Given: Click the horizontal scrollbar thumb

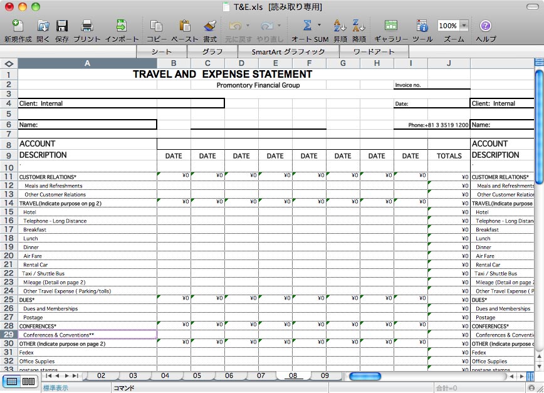Looking at the screenshot, I should (365, 376).
